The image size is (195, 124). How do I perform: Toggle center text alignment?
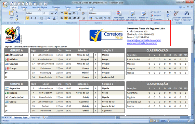pyautogui.click(x=66, y=18)
